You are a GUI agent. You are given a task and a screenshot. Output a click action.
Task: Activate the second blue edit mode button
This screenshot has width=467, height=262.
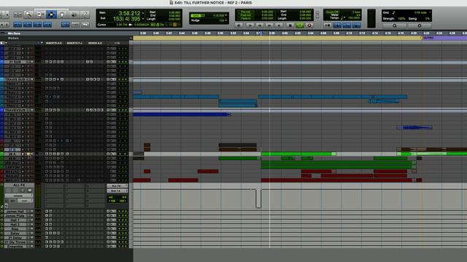click(x=28, y=25)
